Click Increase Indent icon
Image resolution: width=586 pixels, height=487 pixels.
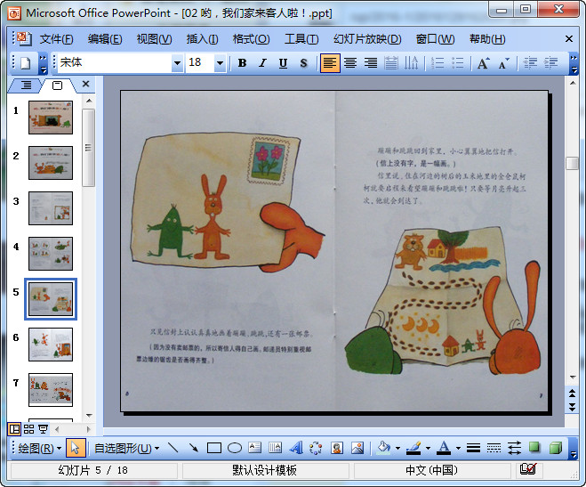pyautogui.click(x=550, y=63)
